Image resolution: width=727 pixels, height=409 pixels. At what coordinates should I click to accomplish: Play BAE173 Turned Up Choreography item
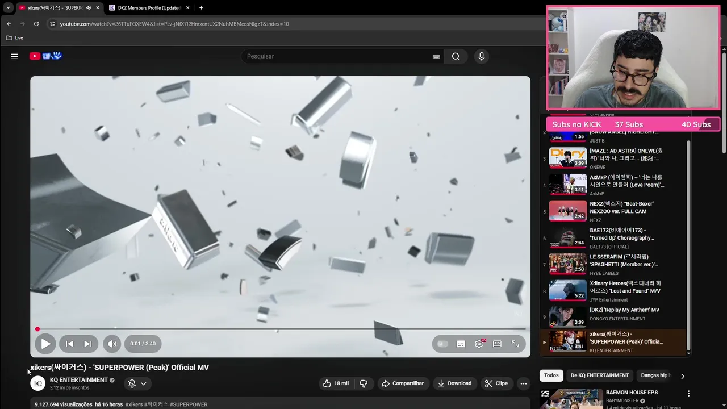pyautogui.click(x=613, y=238)
